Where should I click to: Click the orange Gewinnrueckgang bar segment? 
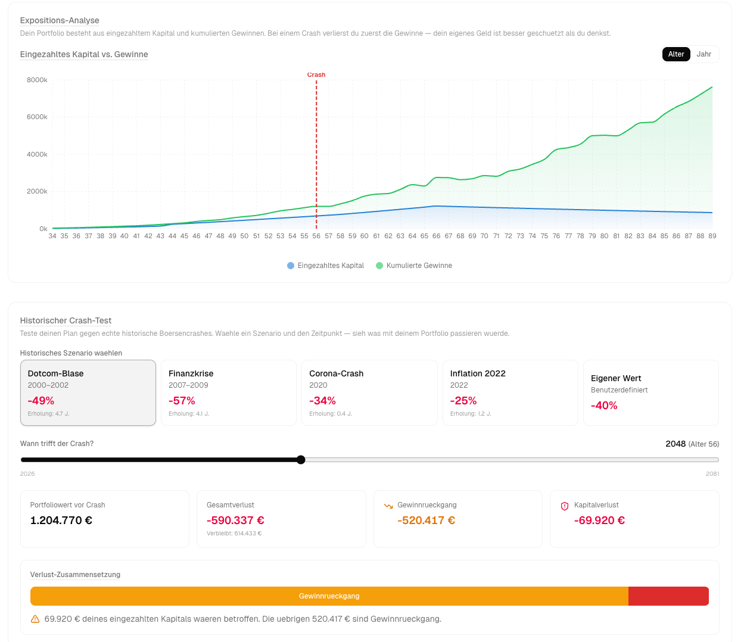(x=329, y=596)
